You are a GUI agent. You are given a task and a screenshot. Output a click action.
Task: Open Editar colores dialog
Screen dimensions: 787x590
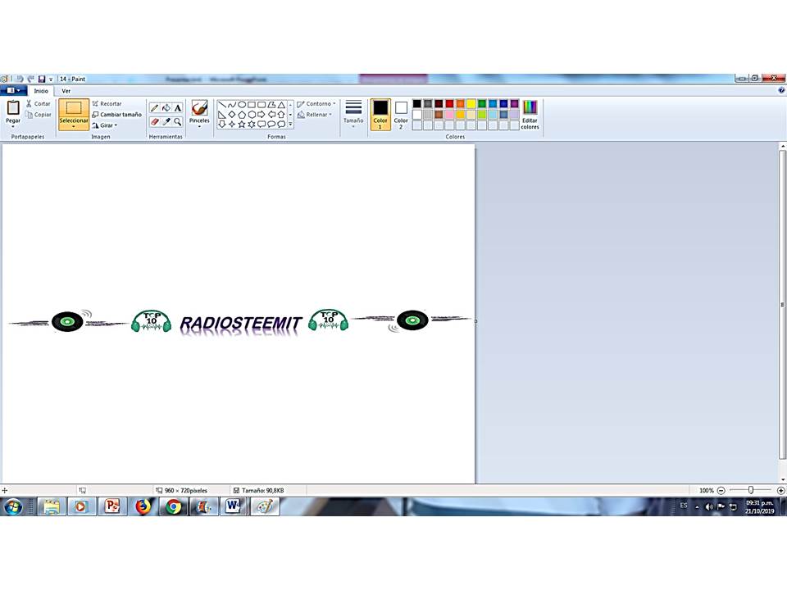coord(530,115)
